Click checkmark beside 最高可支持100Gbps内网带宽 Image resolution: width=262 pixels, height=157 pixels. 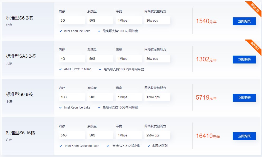pos(100,69)
